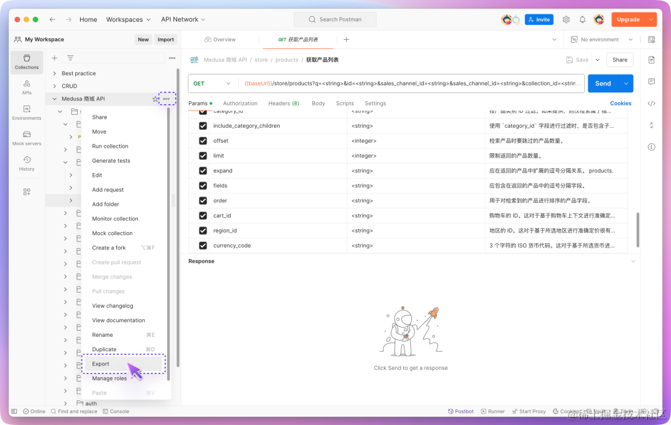Click the back navigation arrow
The width and height of the screenshot is (671, 425).
[x=52, y=20]
